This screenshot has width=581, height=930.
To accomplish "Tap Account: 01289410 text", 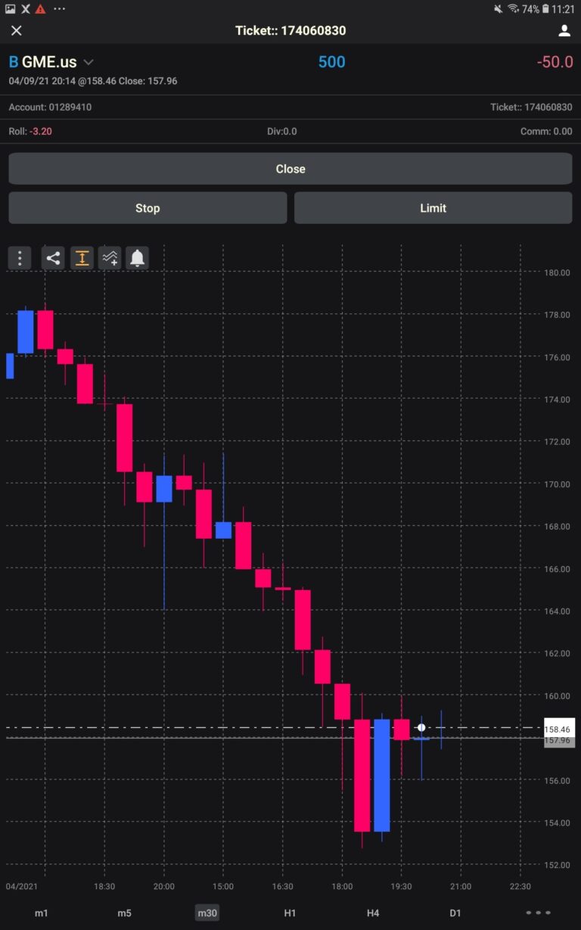I will [50, 107].
